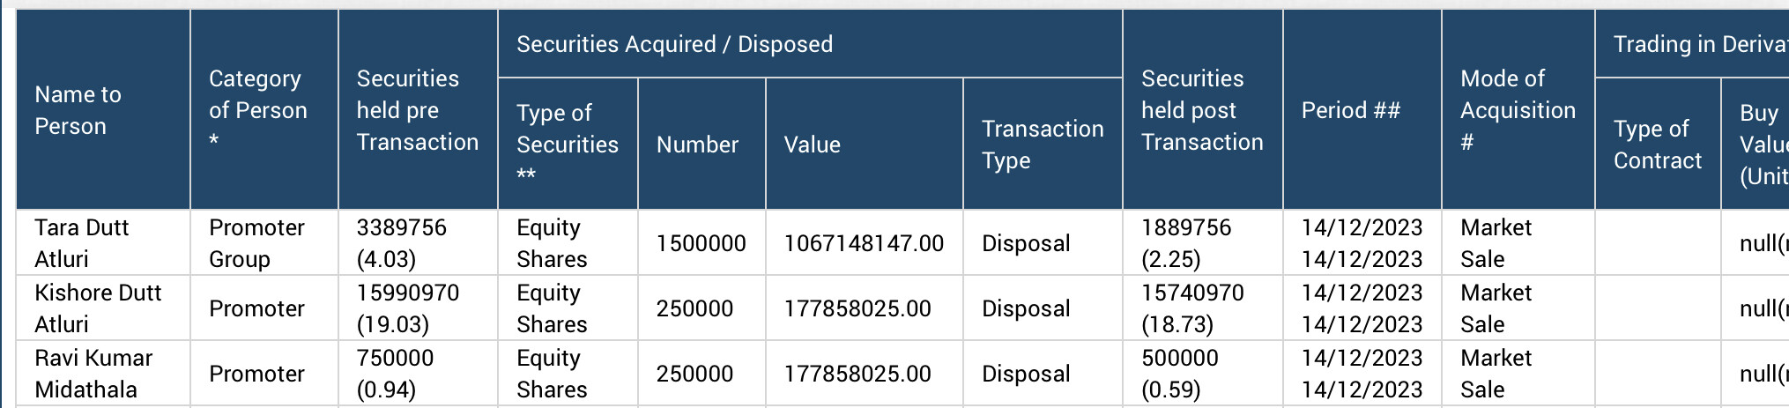Viewport: 1789px width, 408px height.
Task: Select the Tara Dutt Atluri name cell
Action: [81, 243]
